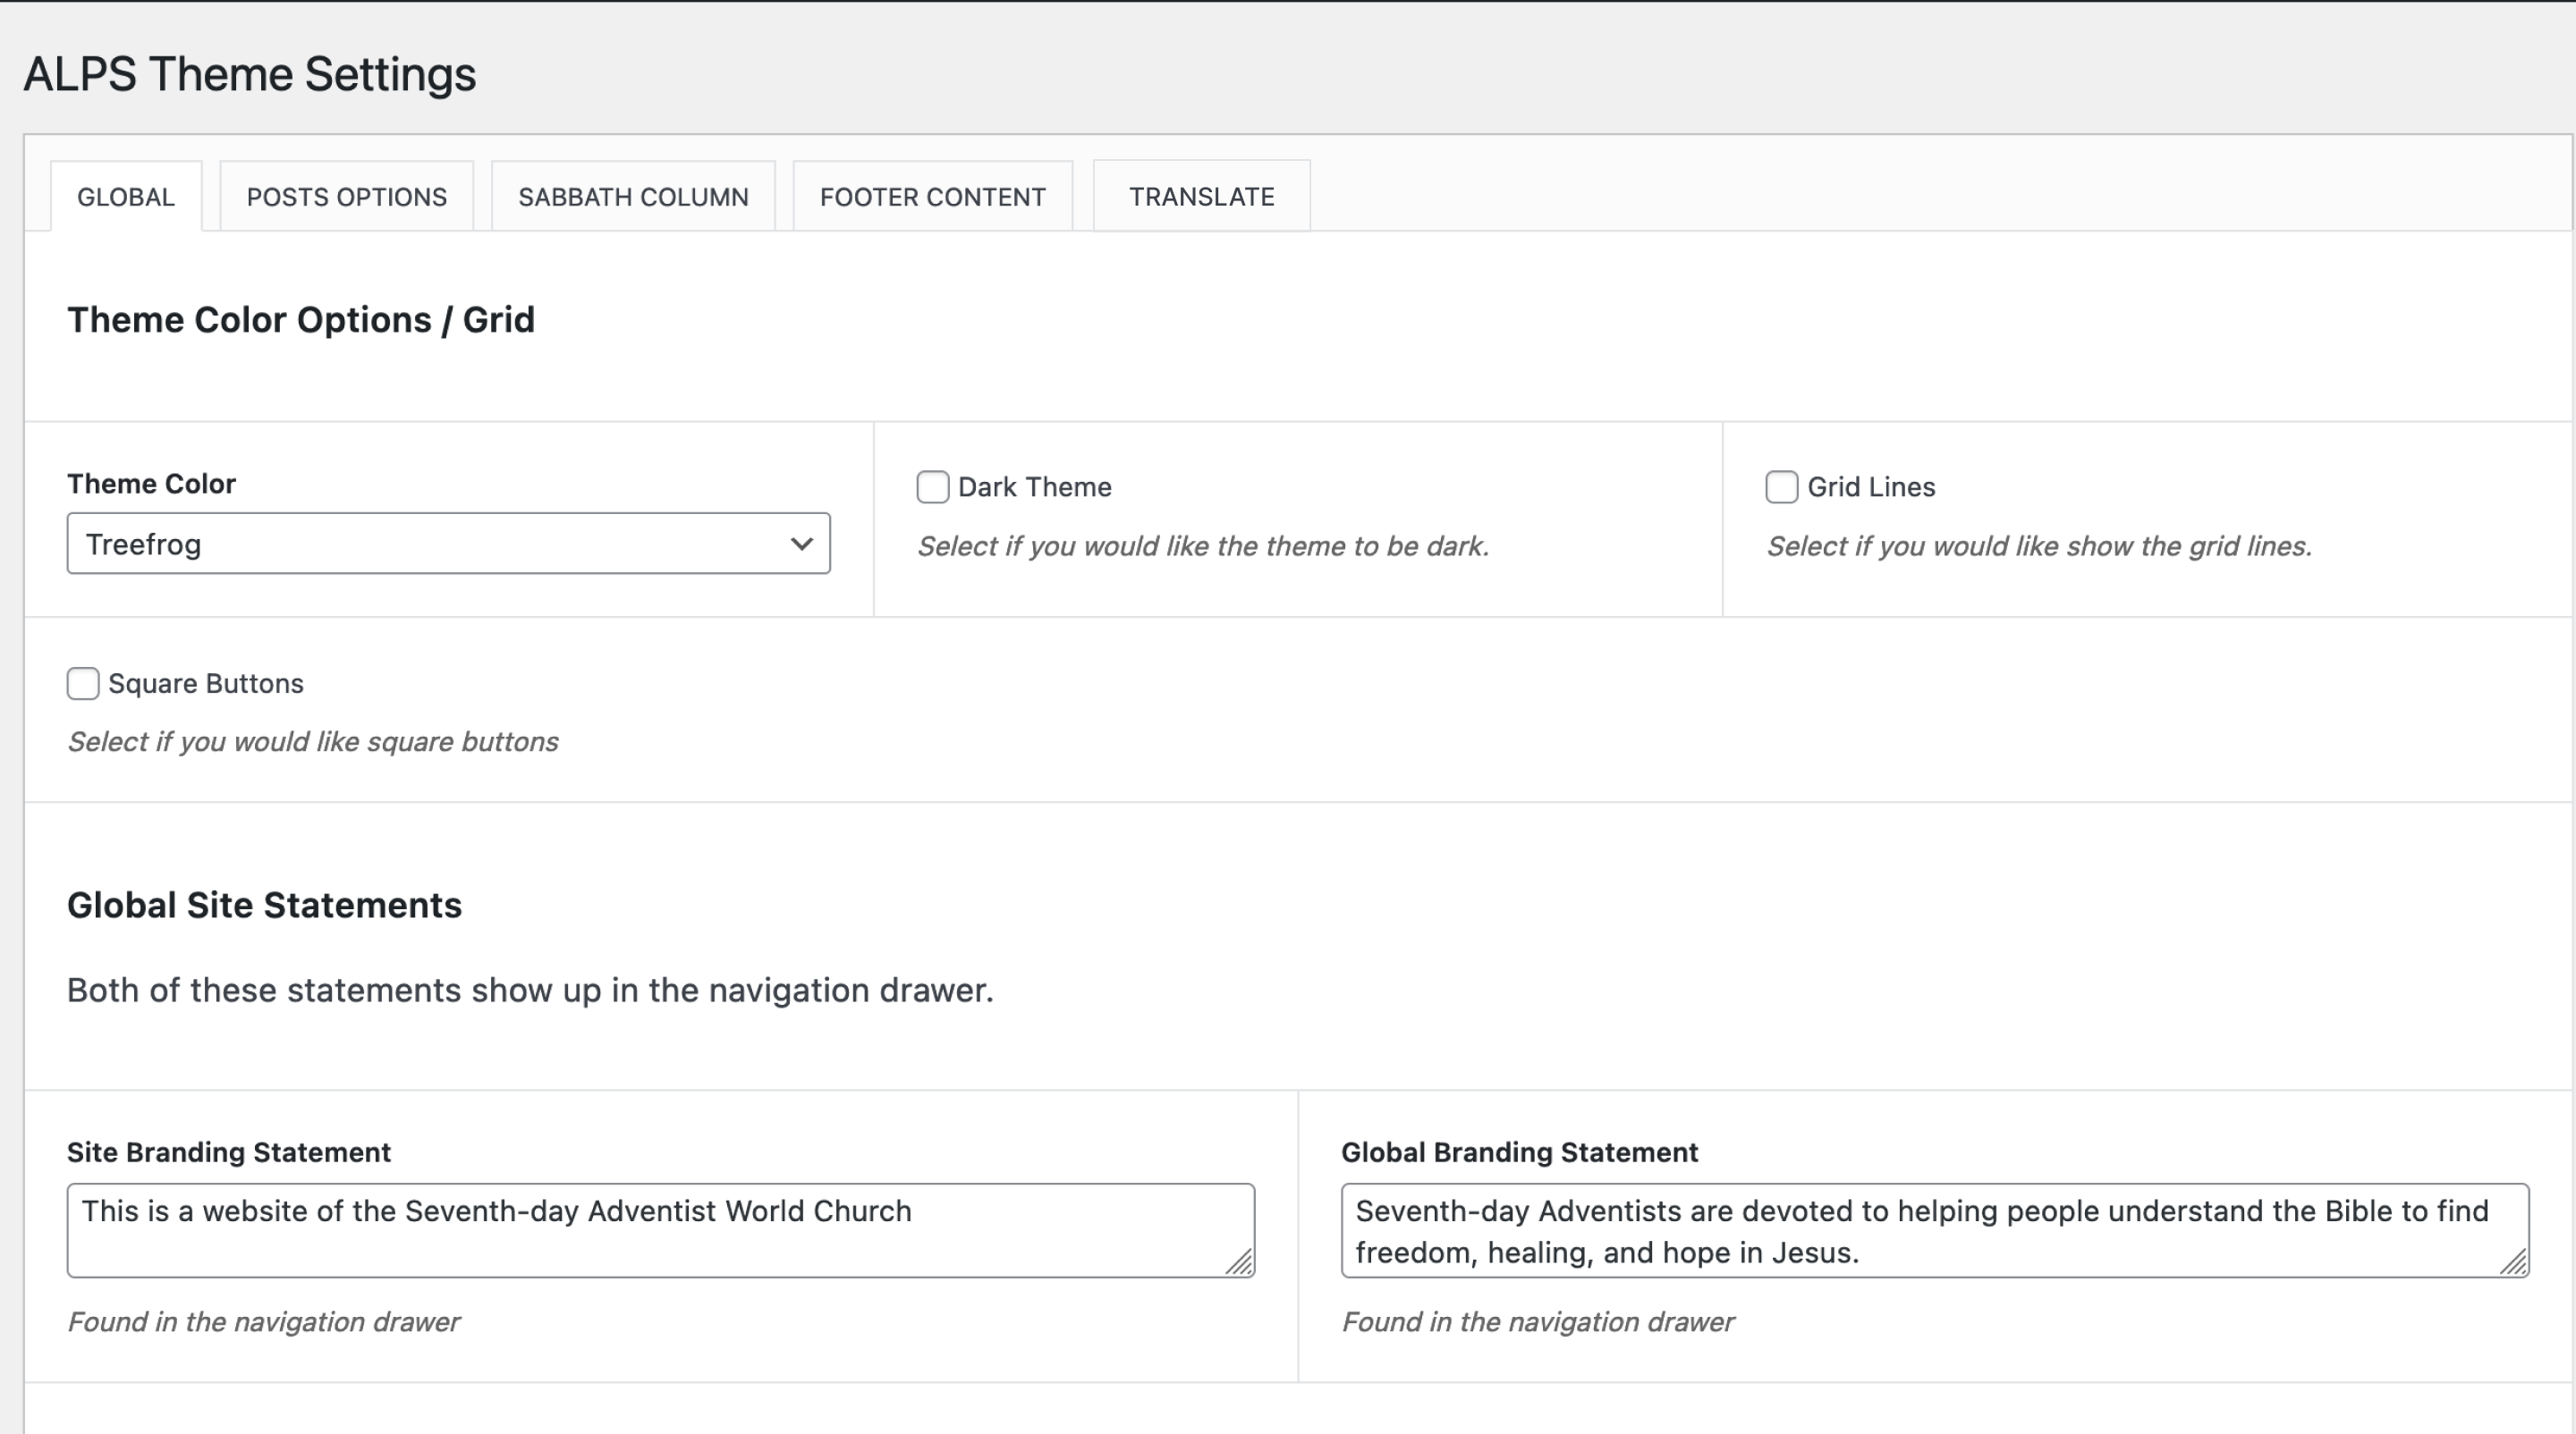Click inside the Site Branding Statement textarea

(x=661, y=1230)
